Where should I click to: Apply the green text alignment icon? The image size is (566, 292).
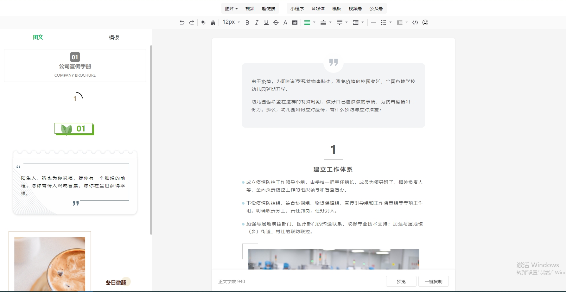point(307,22)
